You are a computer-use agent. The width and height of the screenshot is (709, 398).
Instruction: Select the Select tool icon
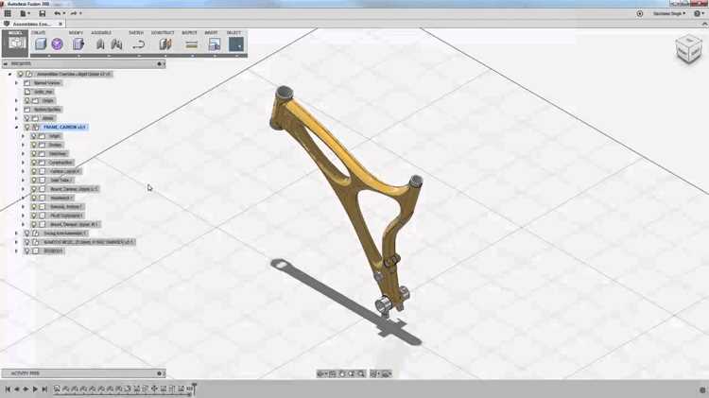tap(236, 43)
